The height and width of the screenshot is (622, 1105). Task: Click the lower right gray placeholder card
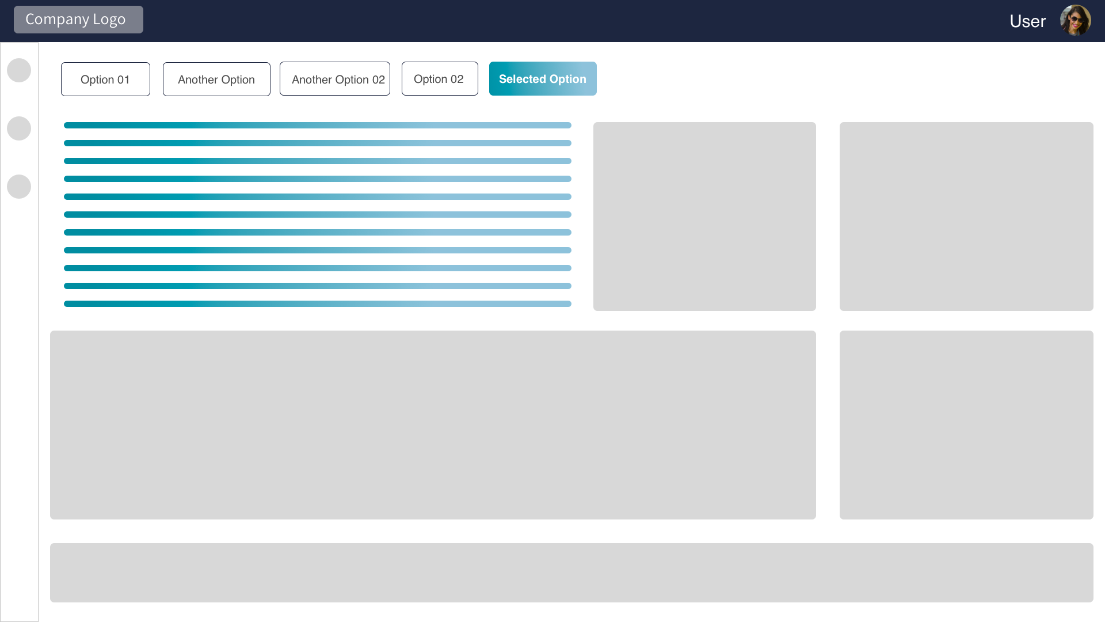point(966,425)
